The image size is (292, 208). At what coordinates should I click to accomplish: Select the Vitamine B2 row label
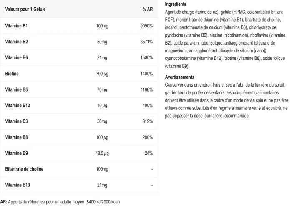16,42
